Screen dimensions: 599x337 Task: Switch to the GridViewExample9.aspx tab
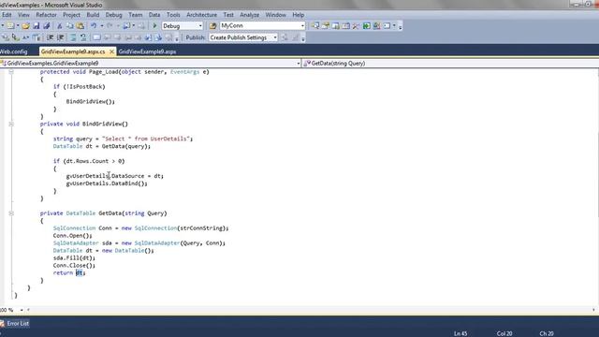tap(147, 51)
